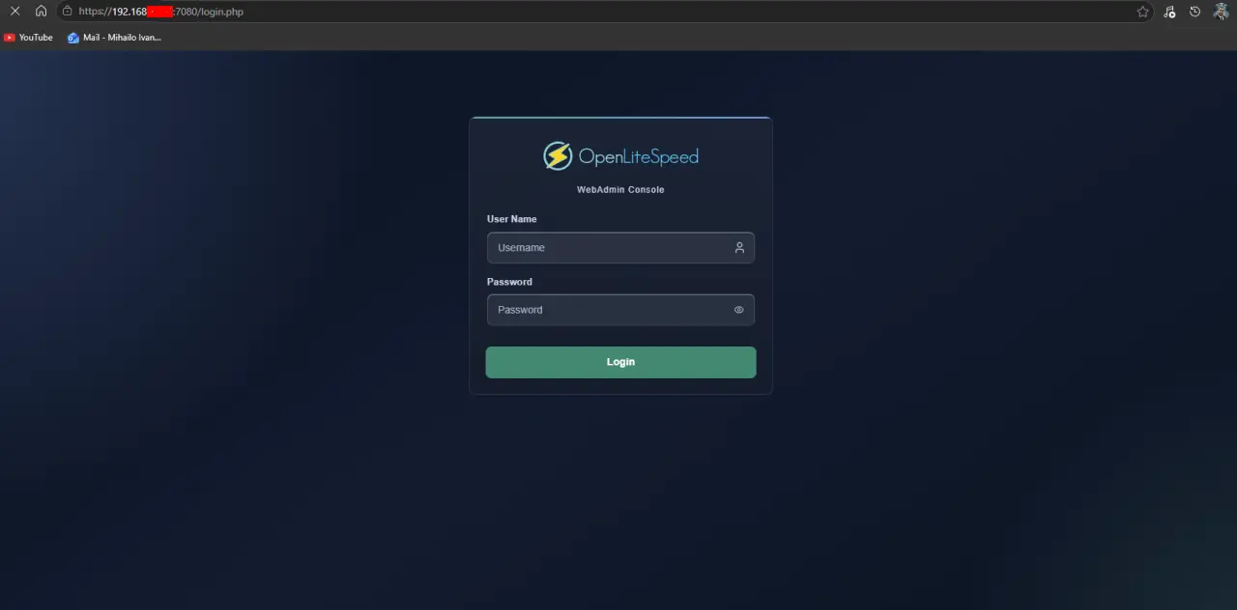Toggle password visibility with the eye icon
This screenshot has width=1237, height=610.
tap(738, 309)
